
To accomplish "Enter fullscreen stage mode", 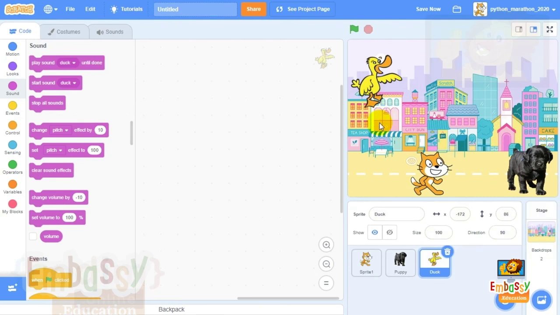I will 549,29.
